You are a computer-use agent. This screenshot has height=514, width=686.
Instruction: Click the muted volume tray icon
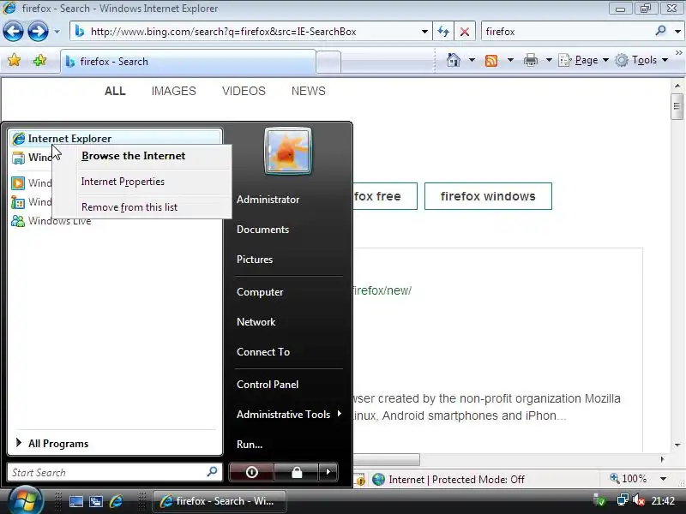click(x=639, y=500)
